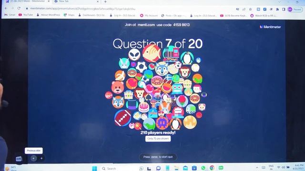Click the browser forward arrow
This screenshot has width=305, height=171.
coord(12,9)
